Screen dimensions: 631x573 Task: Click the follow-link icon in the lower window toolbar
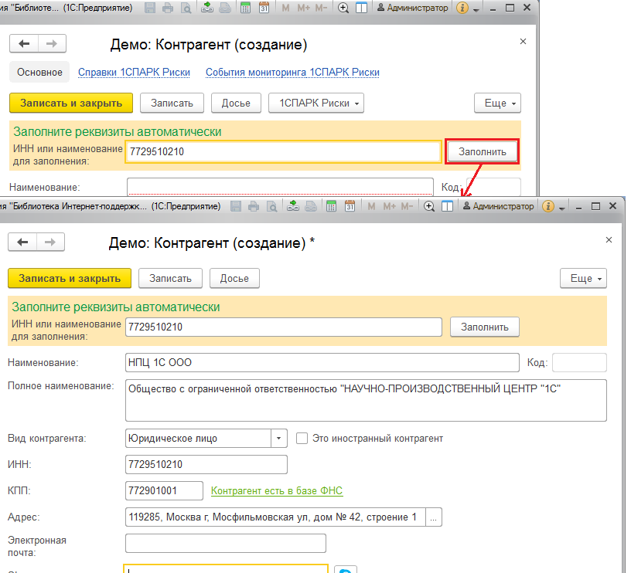pyautogui.click(x=311, y=206)
